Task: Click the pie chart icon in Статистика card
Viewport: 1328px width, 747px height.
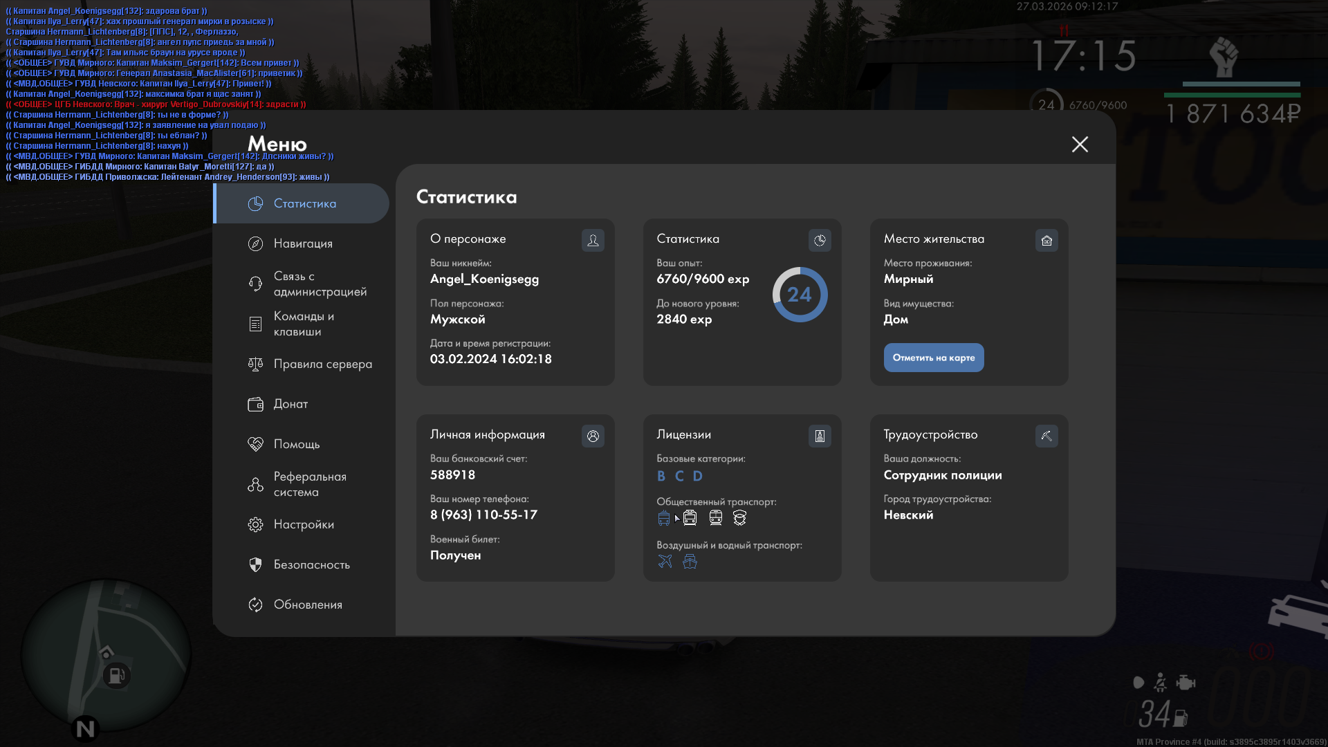Action: click(820, 240)
